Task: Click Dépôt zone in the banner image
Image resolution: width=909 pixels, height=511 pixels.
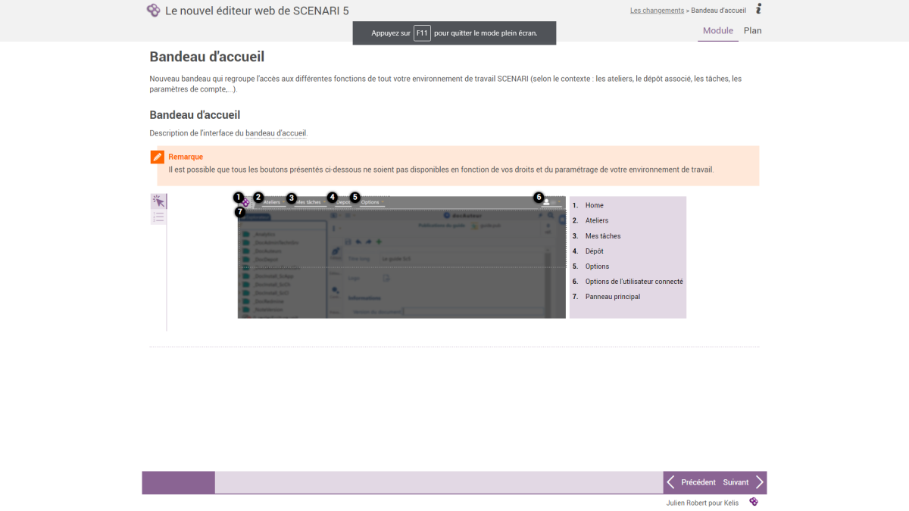Action: [x=343, y=202]
